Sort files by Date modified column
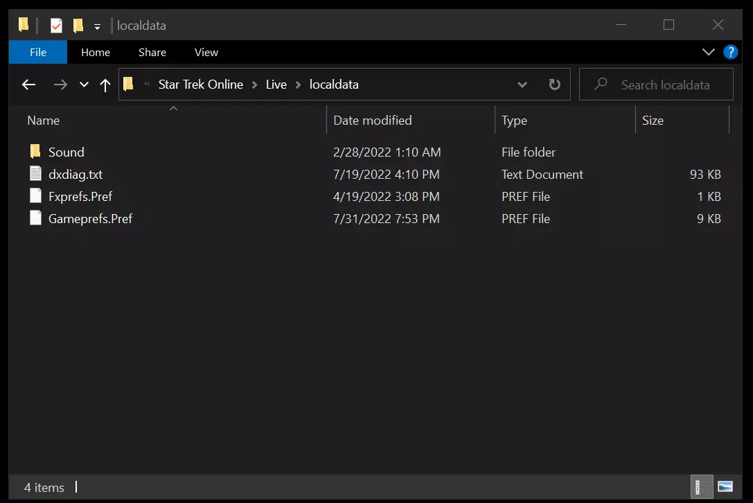The width and height of the screenshot is (753, 503). pos(373,121)
